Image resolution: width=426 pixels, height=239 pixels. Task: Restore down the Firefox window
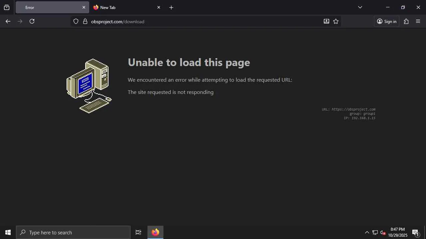point(403,7)
